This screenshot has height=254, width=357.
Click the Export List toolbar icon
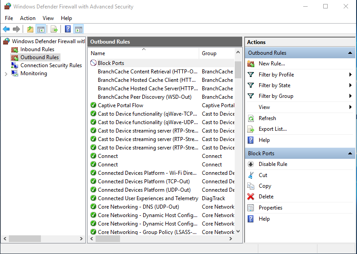click(x=54, y=29)
